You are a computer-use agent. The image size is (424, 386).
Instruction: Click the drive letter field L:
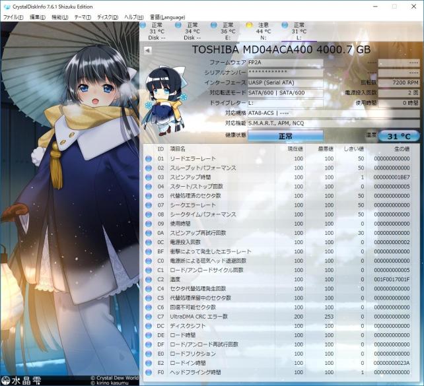(285, 103)
